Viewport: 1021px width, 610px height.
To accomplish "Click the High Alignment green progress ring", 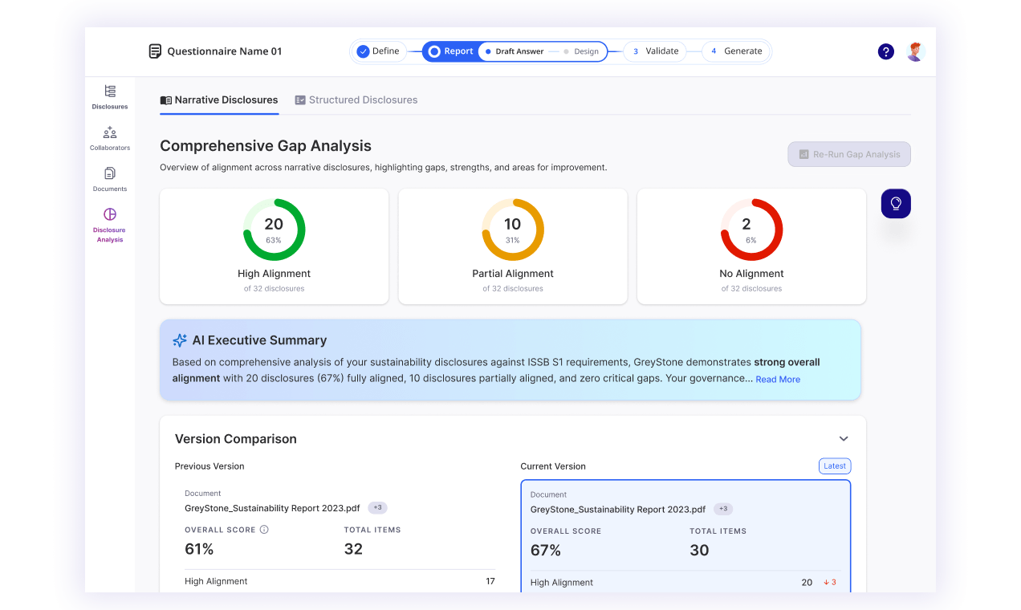I will (x=274, y=230).
